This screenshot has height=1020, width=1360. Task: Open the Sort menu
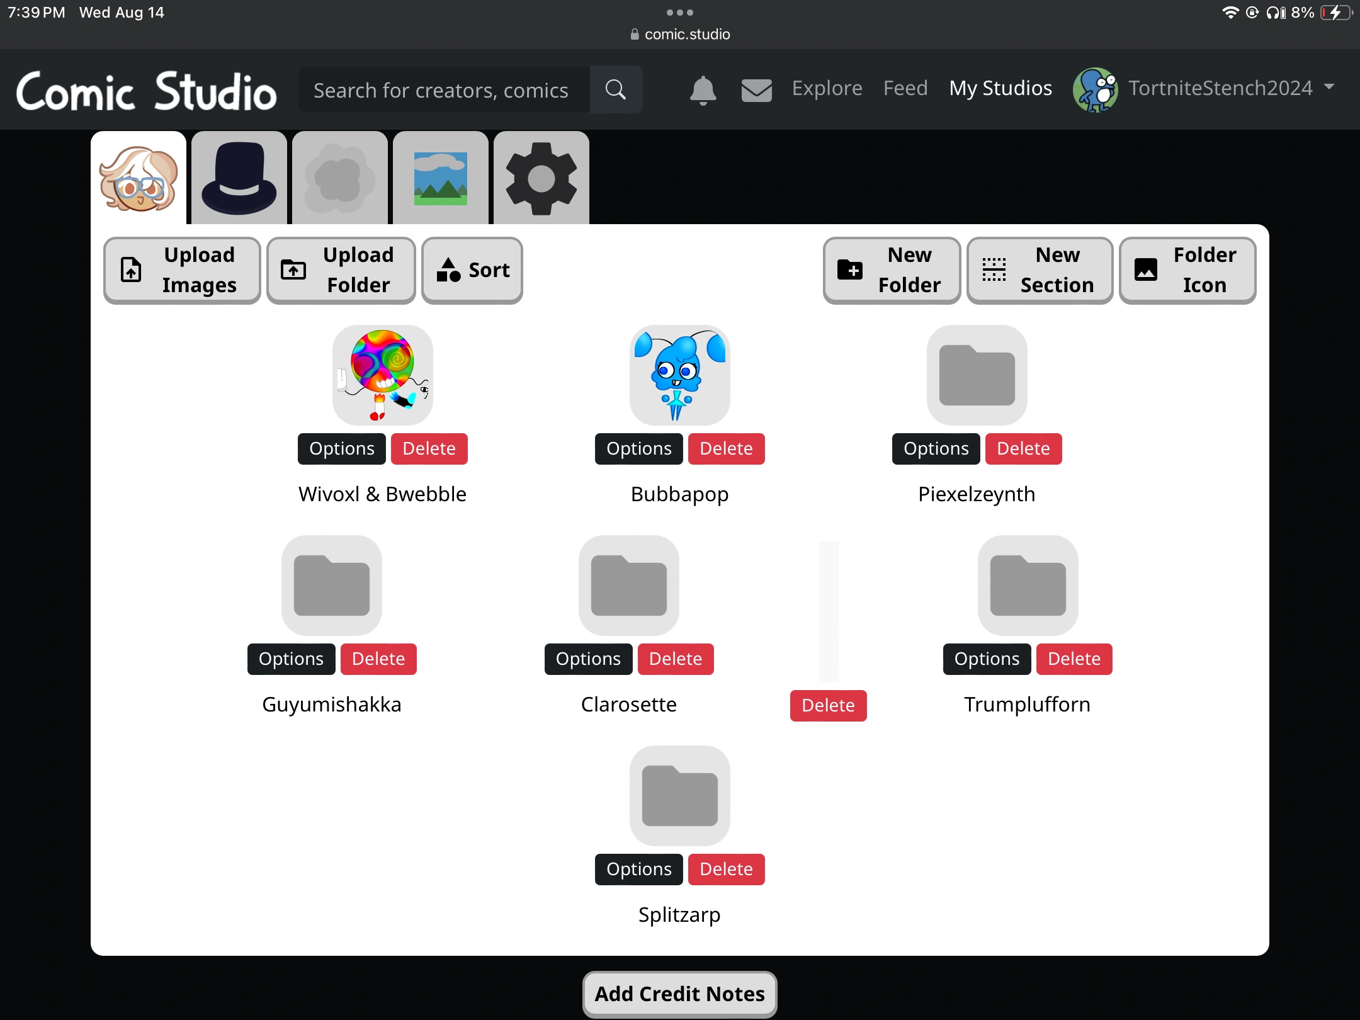pyautogui.click(x=472, y=270)
